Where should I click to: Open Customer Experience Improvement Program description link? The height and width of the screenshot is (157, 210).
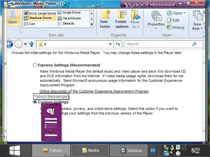94,91
